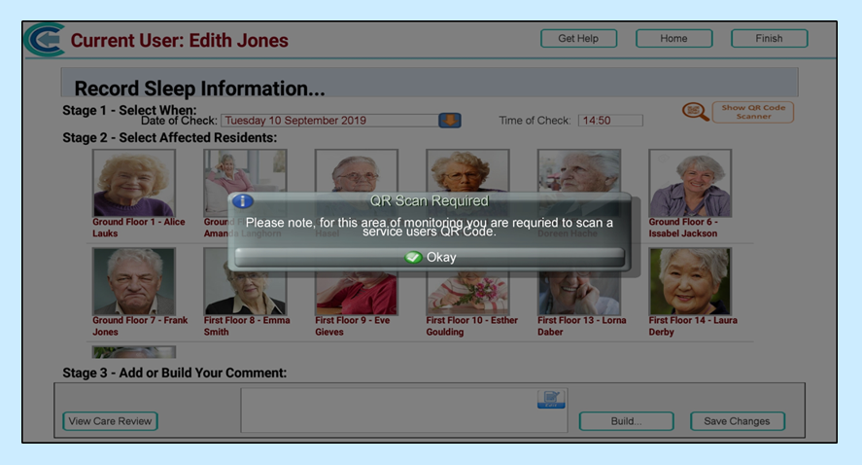This screenshot has width=862, height=465.
Task: Click the Doreen Hache resident photo
Action: tap(579, 170)
